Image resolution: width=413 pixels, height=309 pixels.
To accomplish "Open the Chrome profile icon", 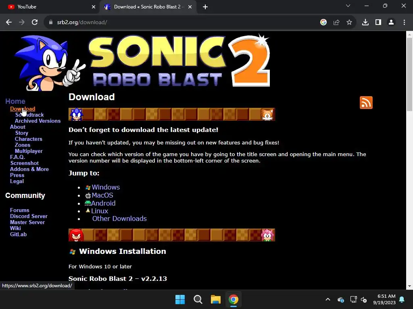I will [x=391, y=23].
